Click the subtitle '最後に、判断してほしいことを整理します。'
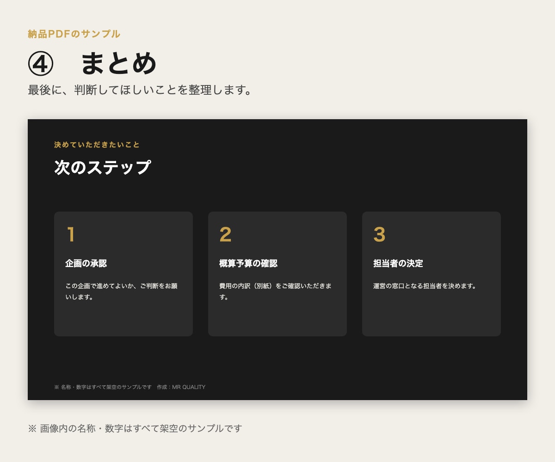The height and width of the screenshot is (462, 555). coord(141,90)
